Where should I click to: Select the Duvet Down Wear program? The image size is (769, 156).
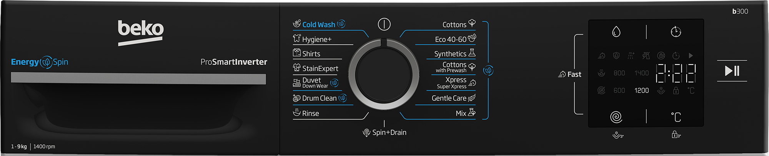click(x=316, y=83)
